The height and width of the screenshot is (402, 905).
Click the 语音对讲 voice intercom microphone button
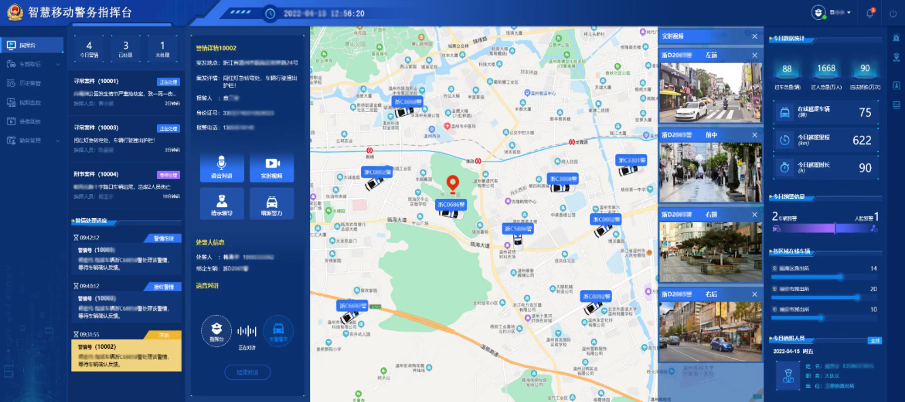[x=222, y=167]
